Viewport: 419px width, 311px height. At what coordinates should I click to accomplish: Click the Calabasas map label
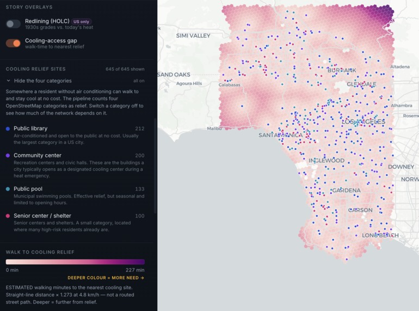pos(229,85)
